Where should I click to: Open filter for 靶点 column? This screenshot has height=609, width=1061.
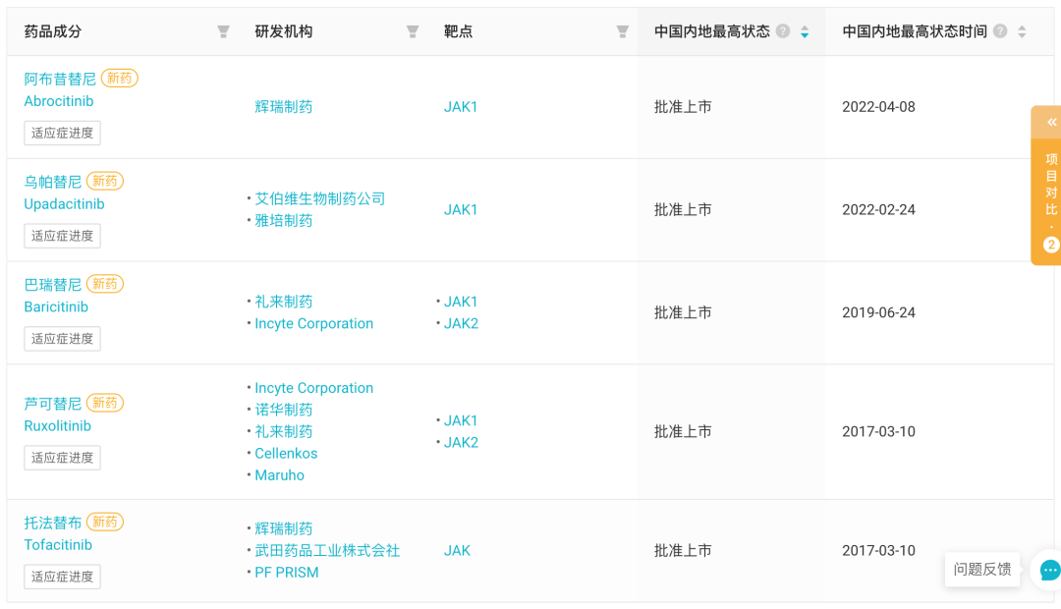(623, 31)
